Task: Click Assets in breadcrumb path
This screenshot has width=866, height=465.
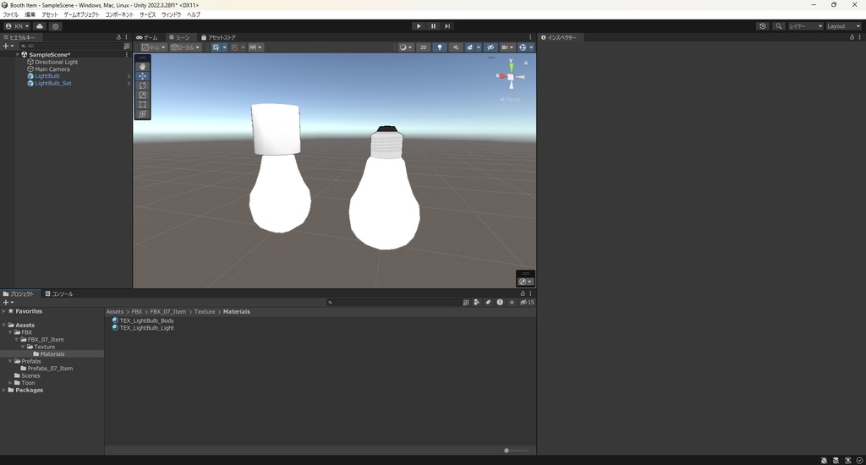Action: pos(115,311)
